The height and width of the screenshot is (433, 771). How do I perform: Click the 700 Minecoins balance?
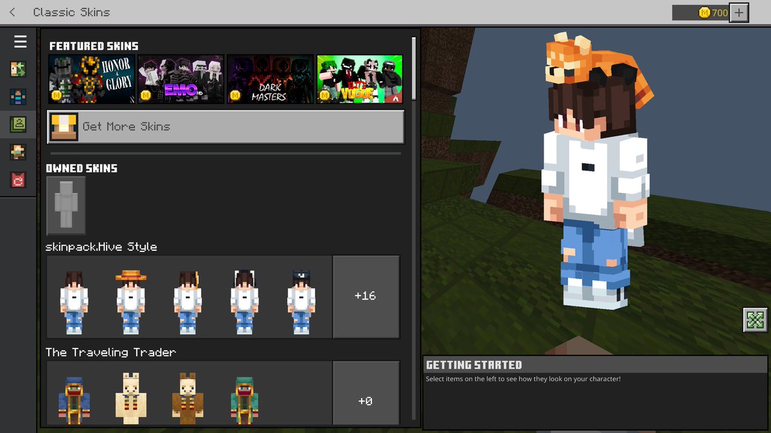coord(701,13)
